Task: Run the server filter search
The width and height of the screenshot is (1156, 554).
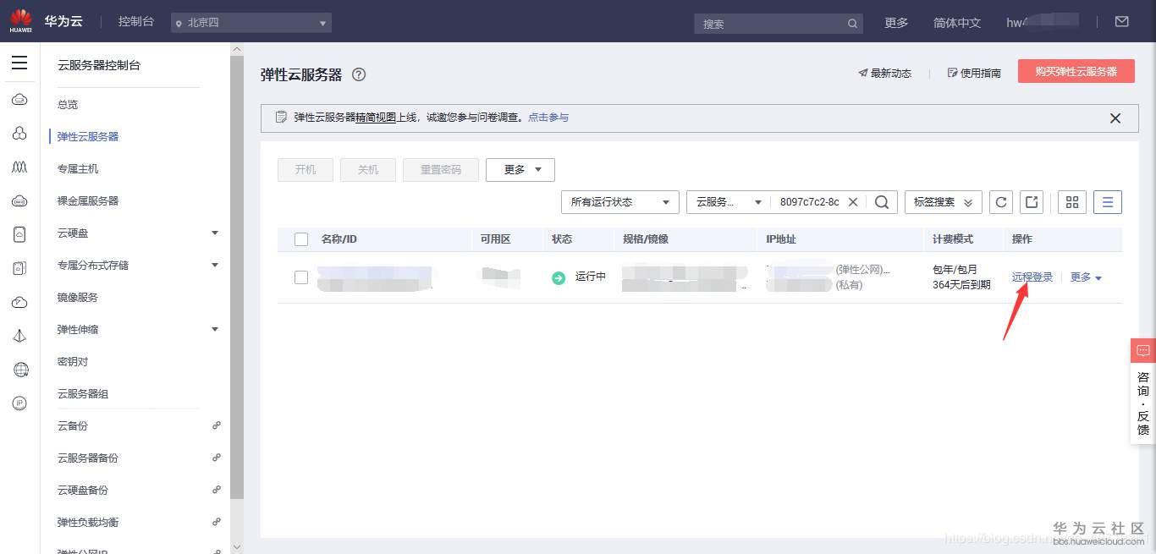Action: coord(881,202)
